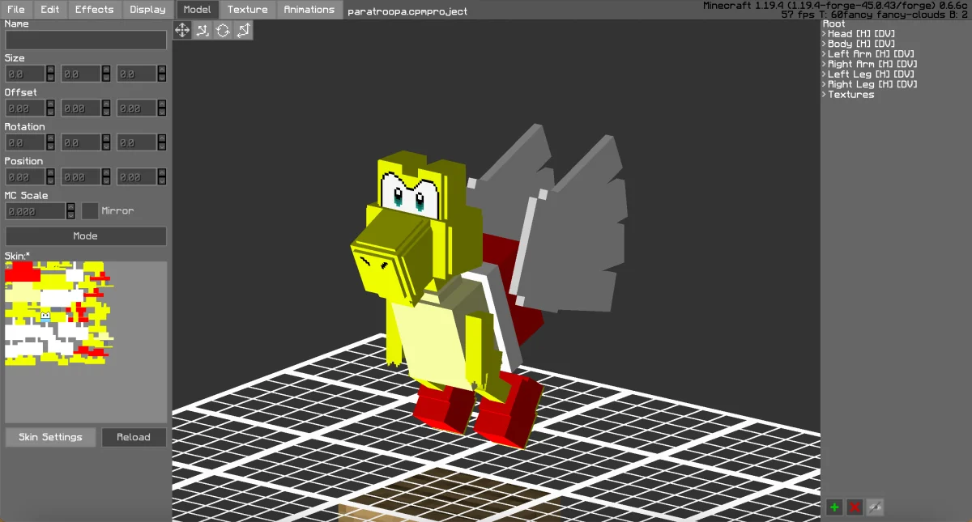Expand the Left Arm node arrow
This screenshot has height=522, width=972.
(x=824, y=54)
